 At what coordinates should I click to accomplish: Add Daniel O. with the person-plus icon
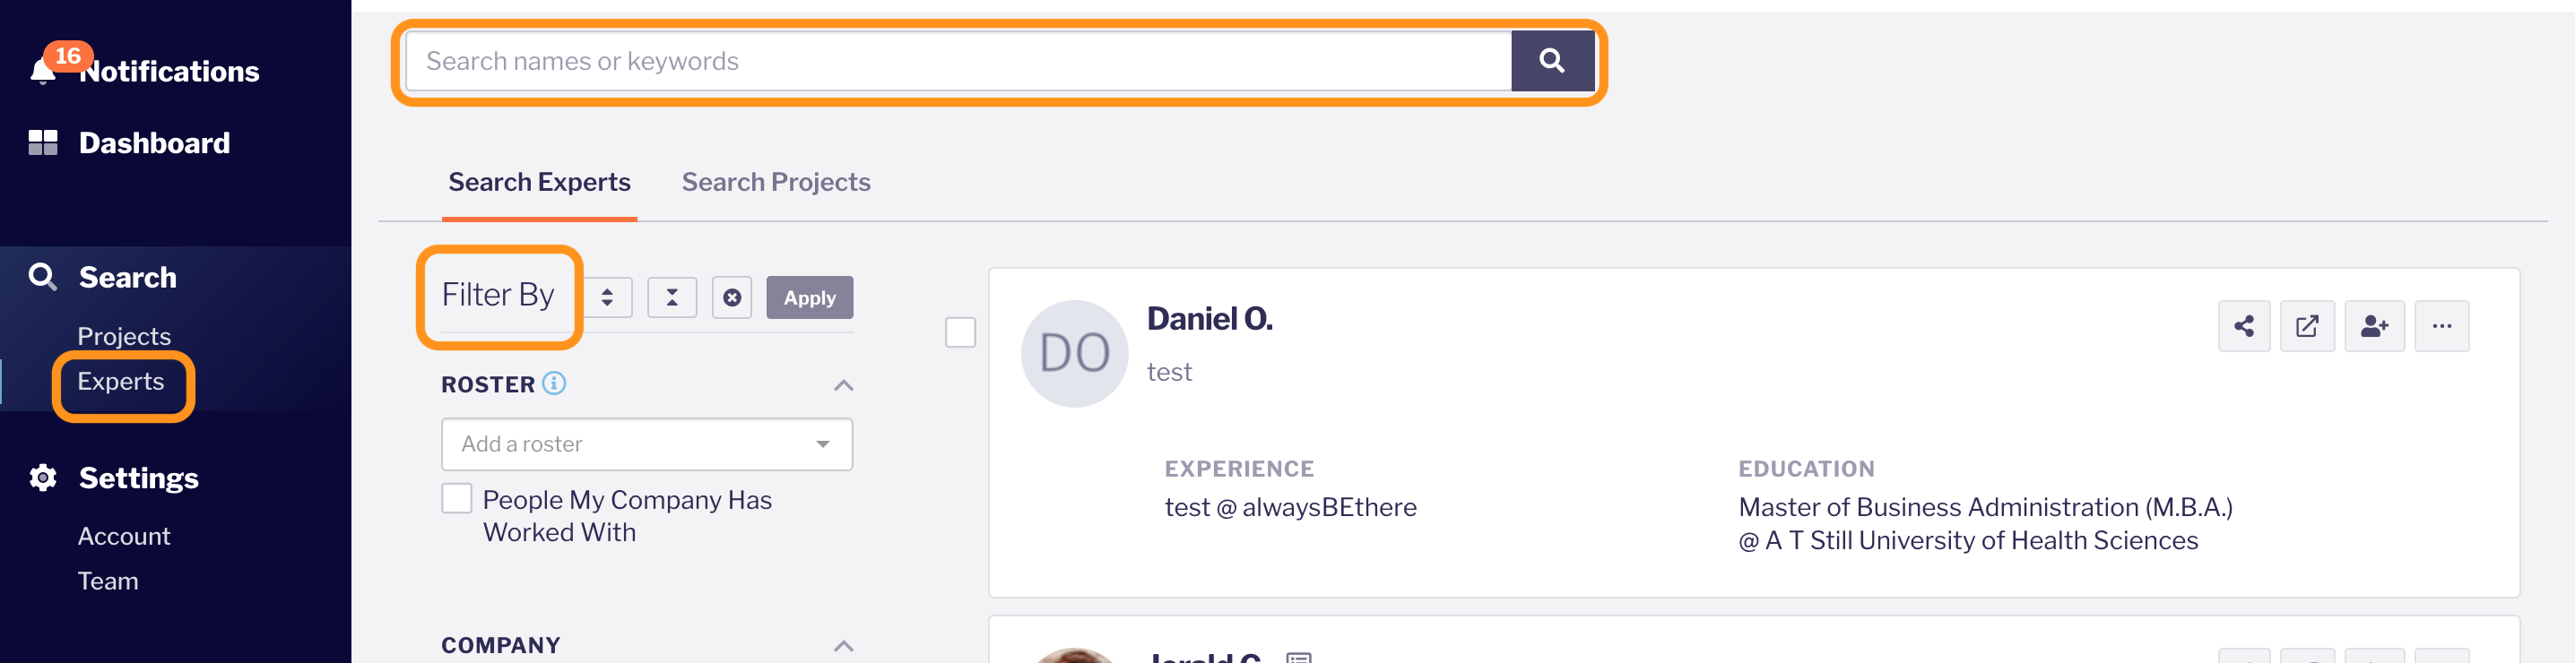click(2374, 326)
